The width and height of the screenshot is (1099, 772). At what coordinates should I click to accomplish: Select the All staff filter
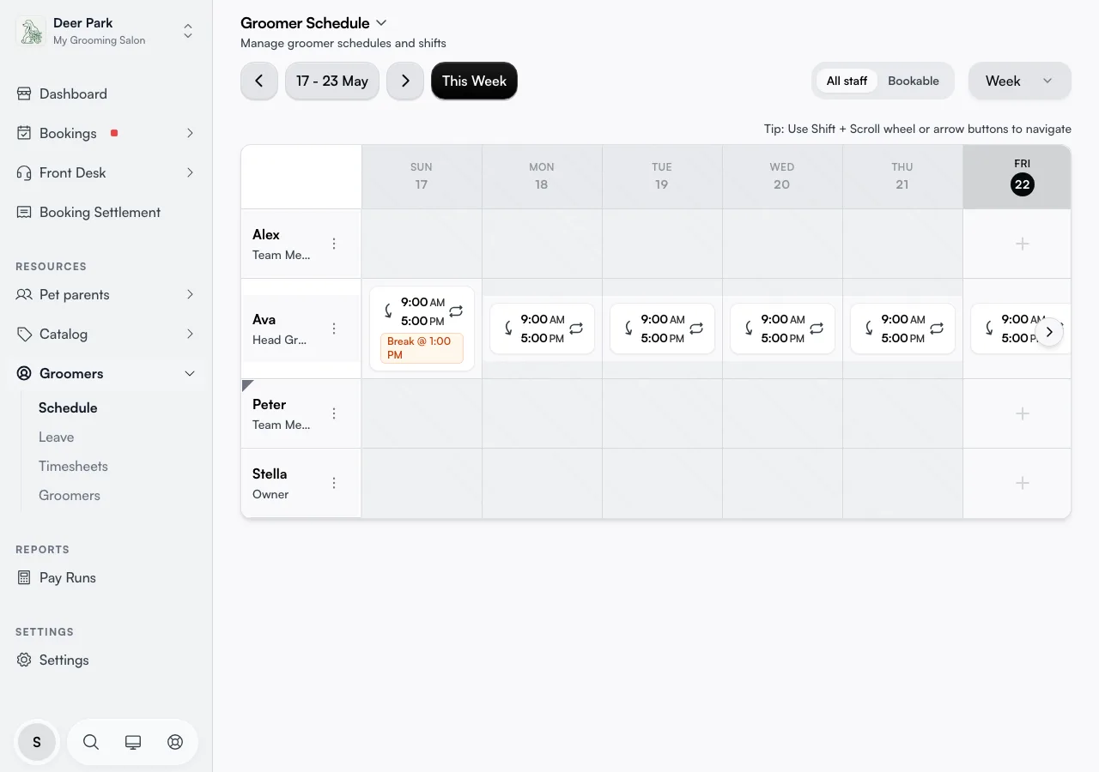coord(847,81)
